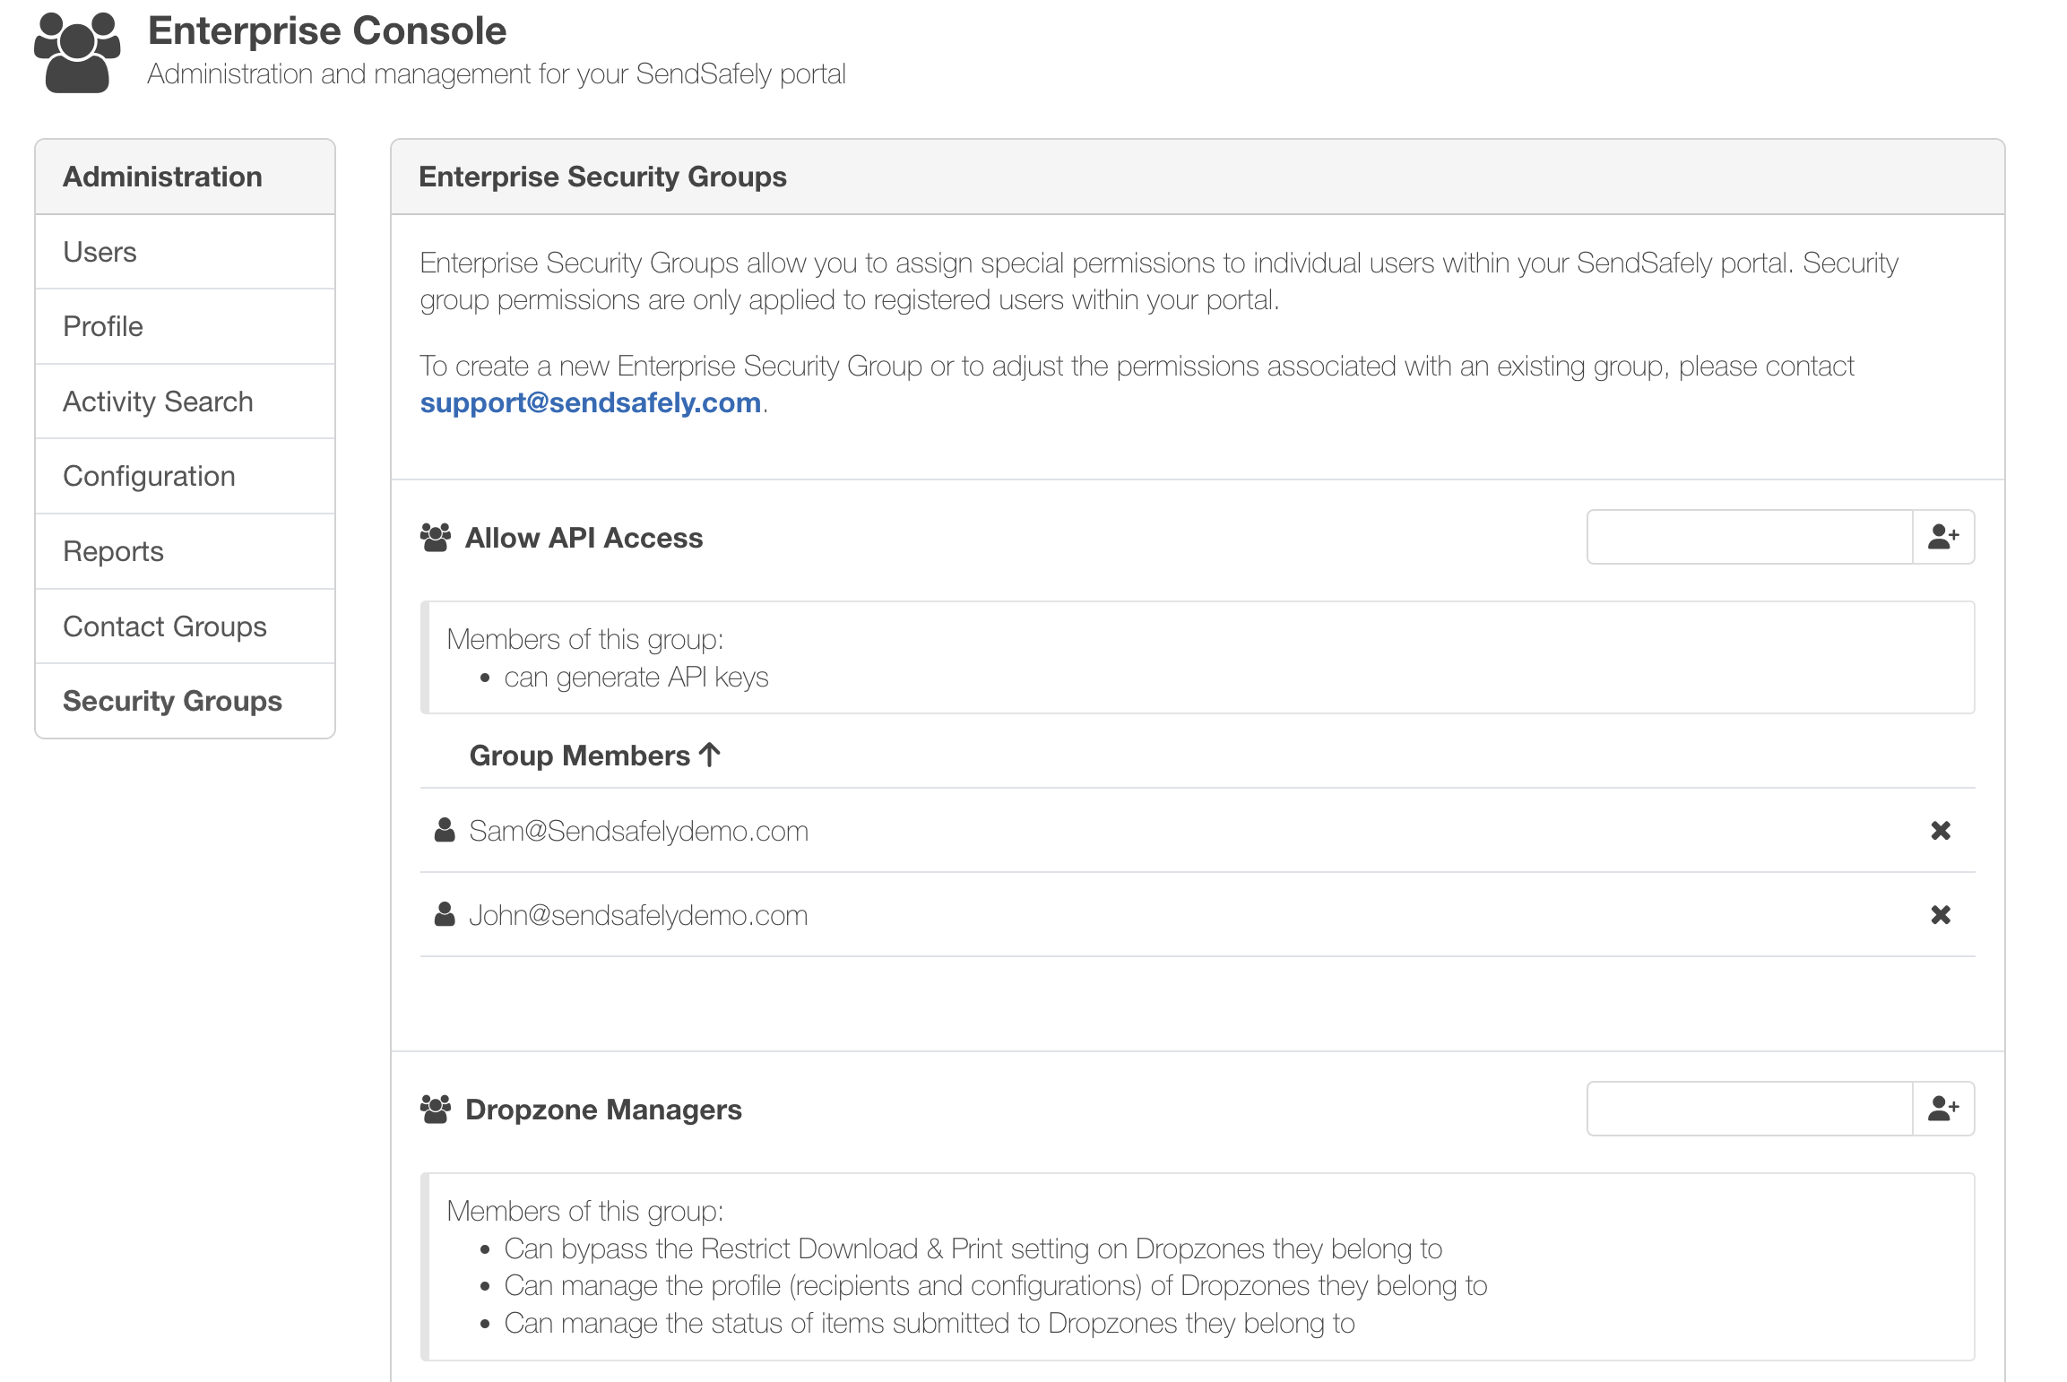
Task: Select the Security Groups menu item
Action: 172,700
